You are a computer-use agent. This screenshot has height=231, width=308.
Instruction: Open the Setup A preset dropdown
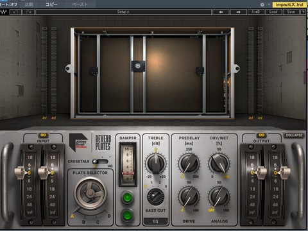point(123,12)
